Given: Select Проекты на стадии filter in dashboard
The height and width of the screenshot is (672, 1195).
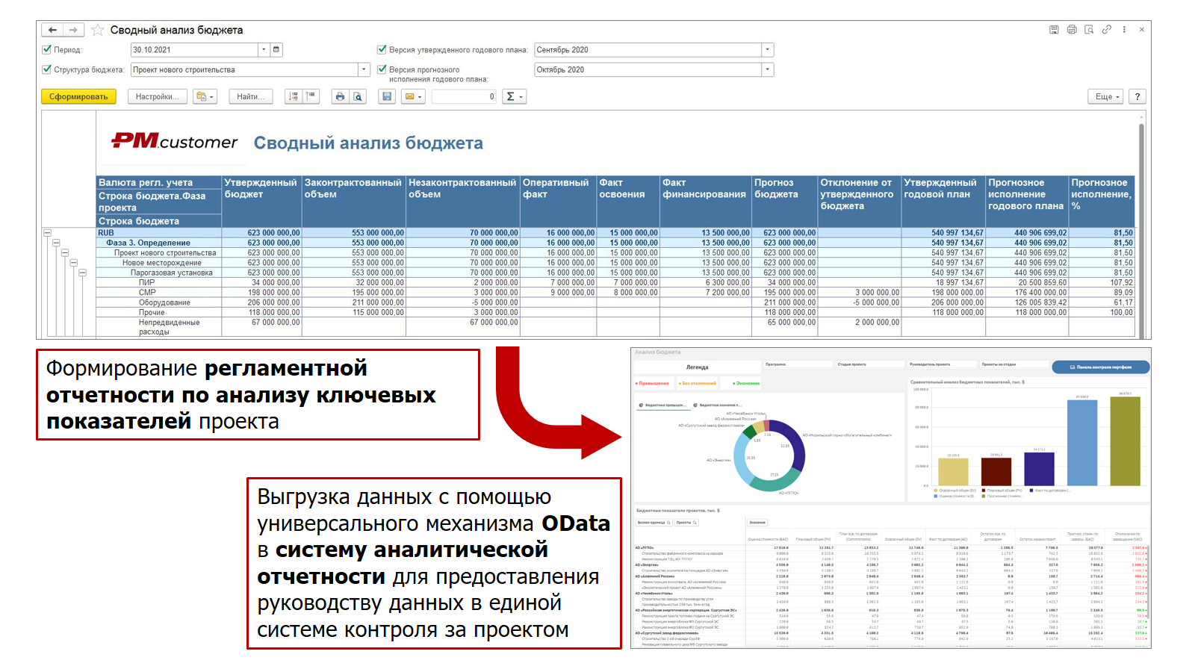Looking at the screenshot, I should (1014, 364).
